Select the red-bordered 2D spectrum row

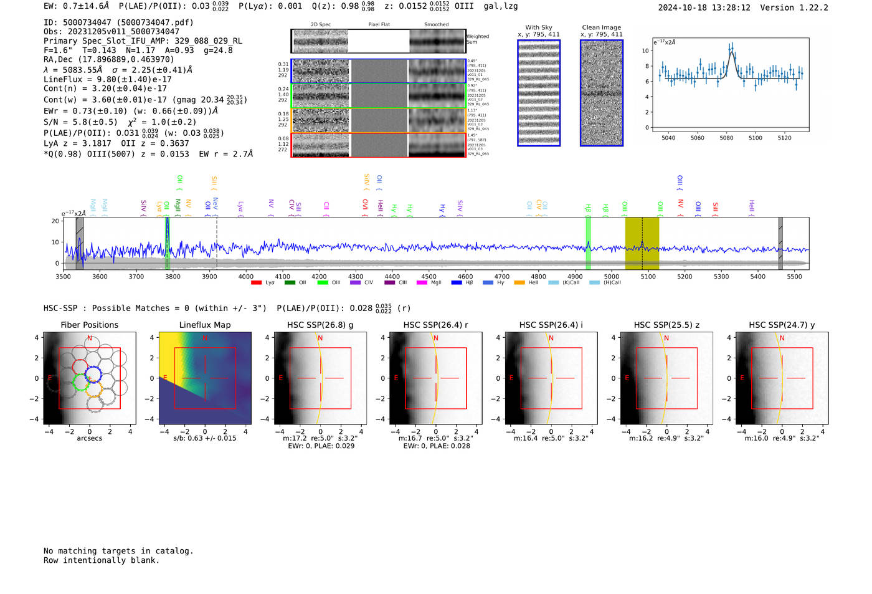pyautogui.click(x=378, y=145)
